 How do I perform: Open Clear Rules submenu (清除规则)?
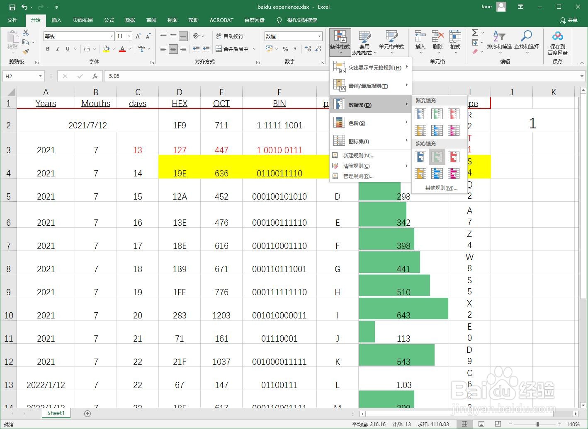[371, 166]
